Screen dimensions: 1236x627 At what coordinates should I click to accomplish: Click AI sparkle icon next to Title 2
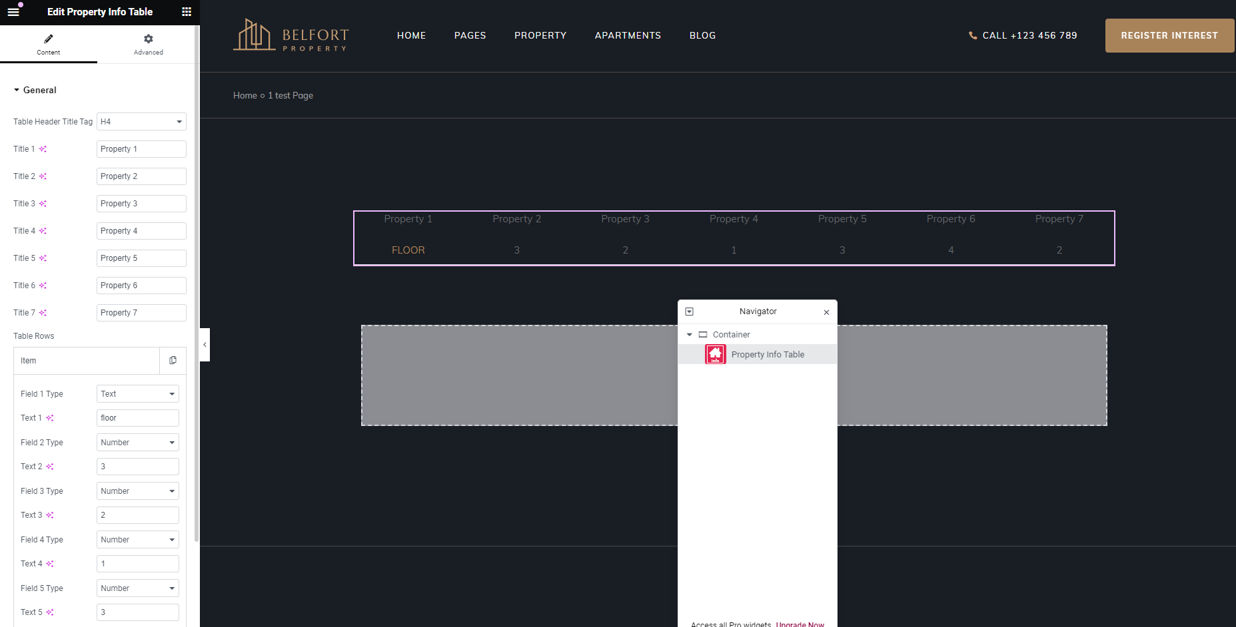43,176
